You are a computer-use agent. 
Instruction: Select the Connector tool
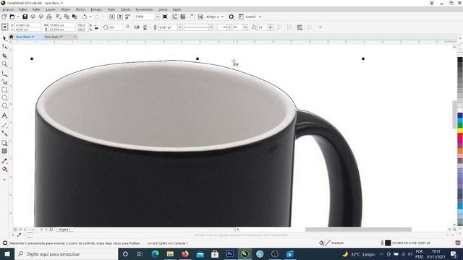pos(4,133)
